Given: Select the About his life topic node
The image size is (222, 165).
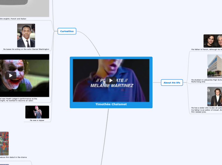Looking at the screenshot, I should [172, 82].
